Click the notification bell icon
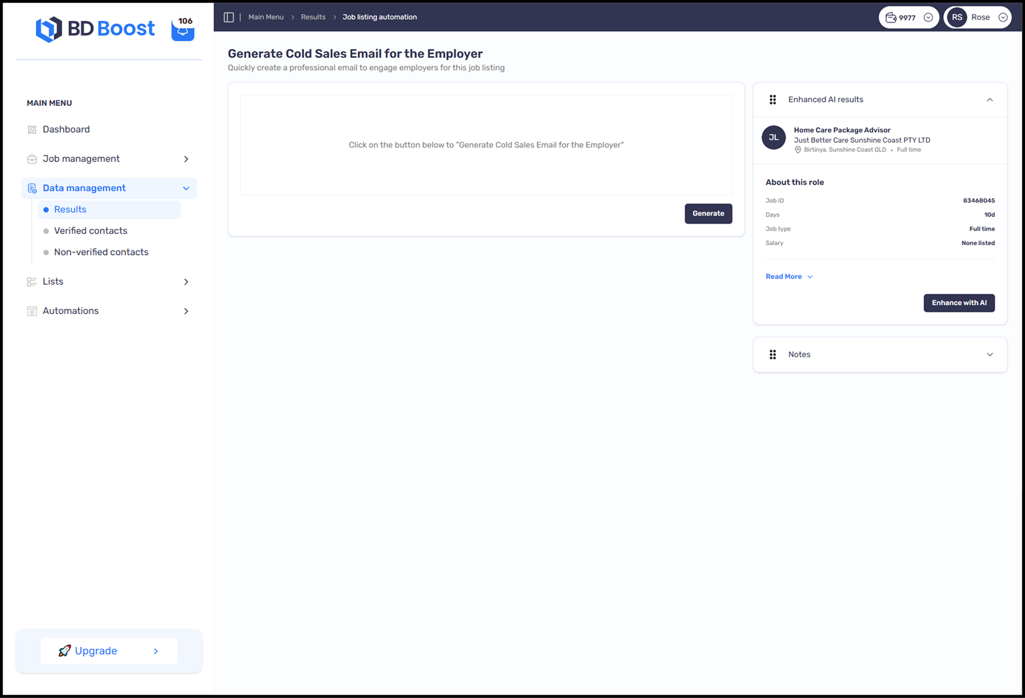This screenshot has height=698, width=1025. click(183, 31)
